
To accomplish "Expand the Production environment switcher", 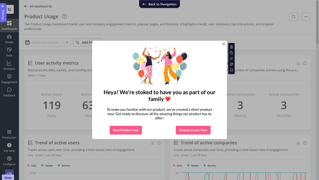I will point(9,134).
